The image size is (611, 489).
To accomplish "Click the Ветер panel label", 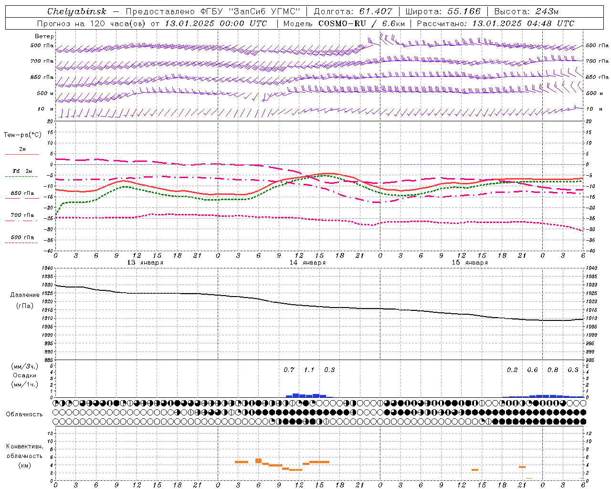I will tap(44, 36).
